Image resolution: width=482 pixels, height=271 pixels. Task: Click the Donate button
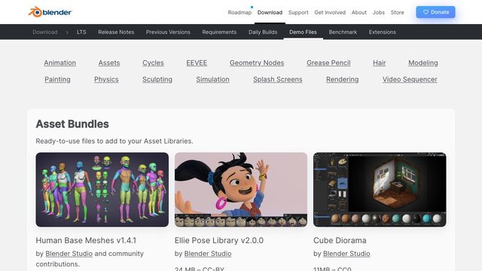point(435,12)
